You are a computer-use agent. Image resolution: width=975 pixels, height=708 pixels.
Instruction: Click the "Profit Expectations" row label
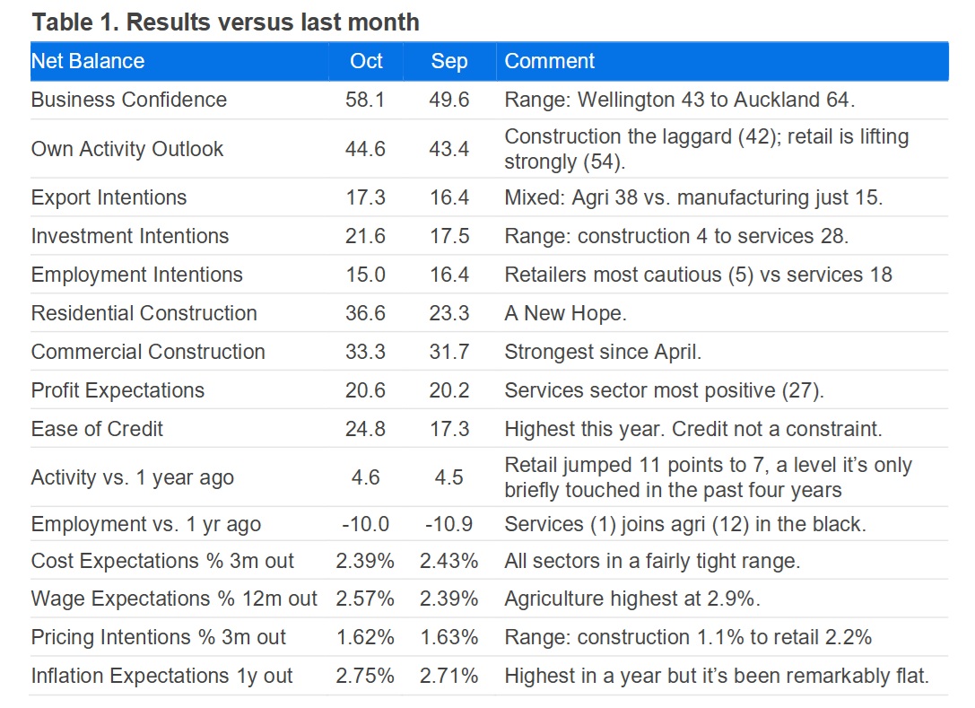coord(118,390)
